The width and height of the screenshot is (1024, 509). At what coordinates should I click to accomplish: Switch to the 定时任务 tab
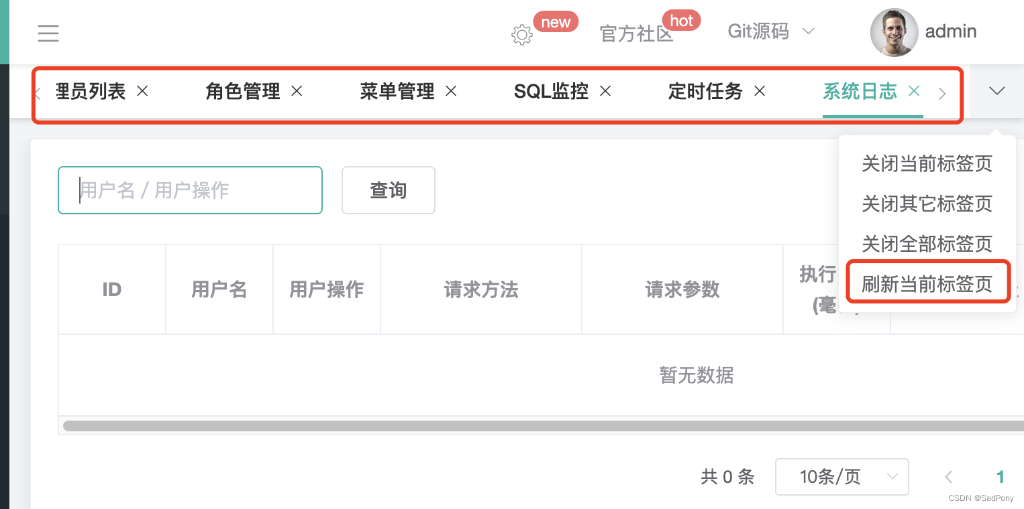coord(705,91)
